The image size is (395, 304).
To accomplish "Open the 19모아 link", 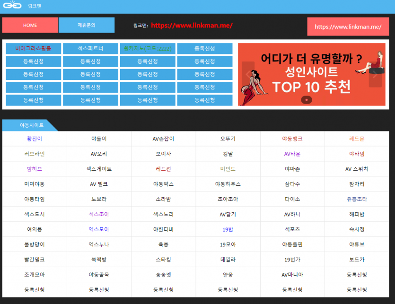I will point(228,244).
